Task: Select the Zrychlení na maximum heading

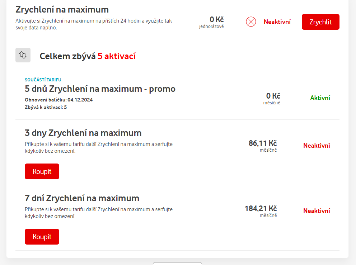Action: (62, 10)
